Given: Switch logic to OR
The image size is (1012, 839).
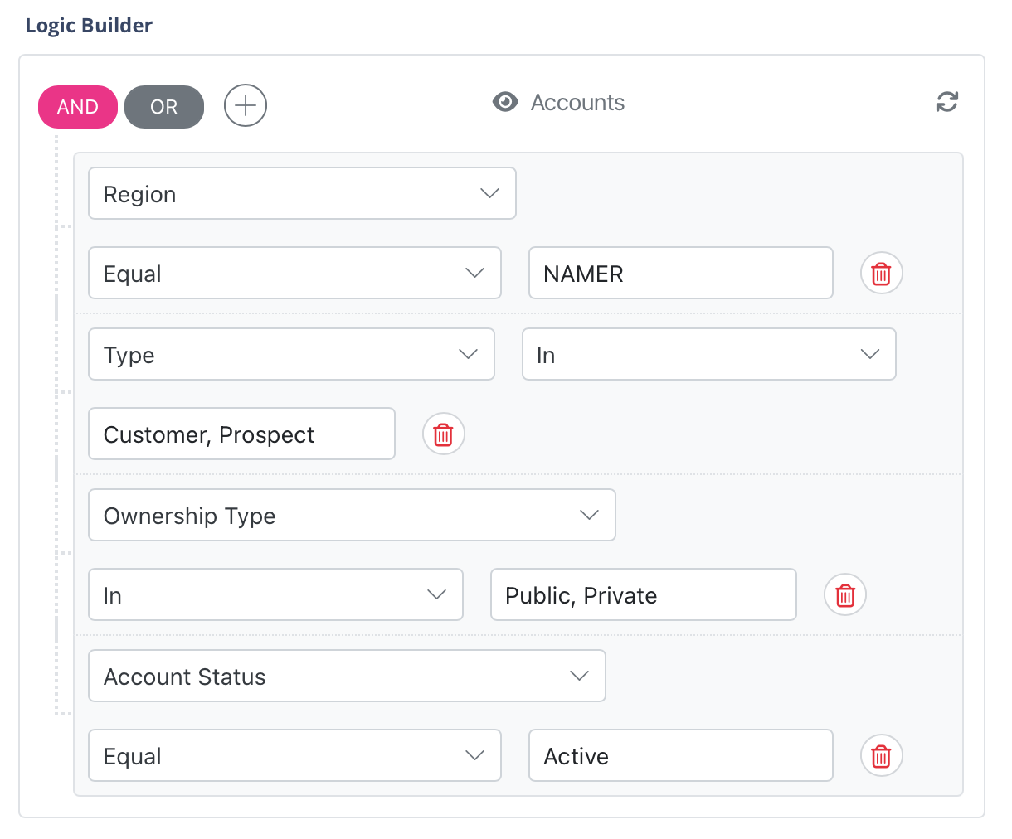Looking at the screenshot, I should click(163, 106).
